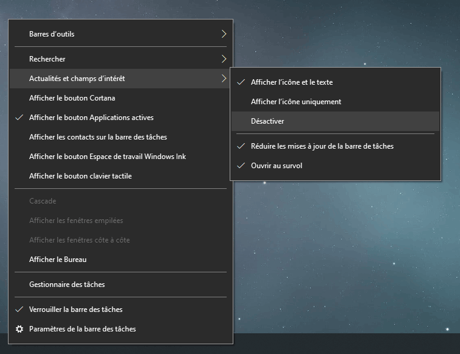Uncheck Afficher le bouton Applications actives
This screenshot has width=460, height=354.
tap(91, 118)
